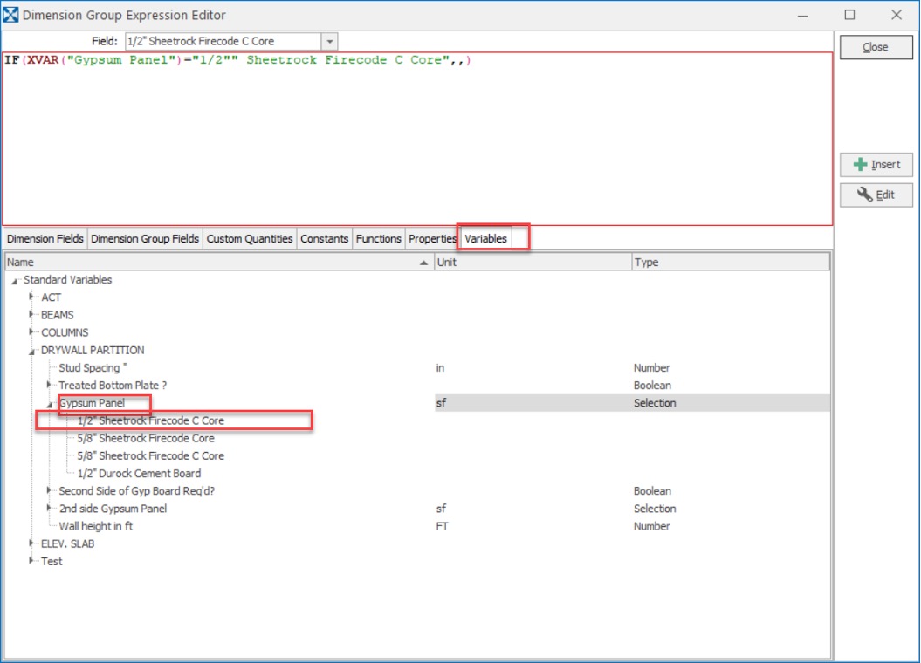The height and width of the screenshot is (663, 921).
Task: Open the Custom Quantities tab
Action: click(249, 239)
